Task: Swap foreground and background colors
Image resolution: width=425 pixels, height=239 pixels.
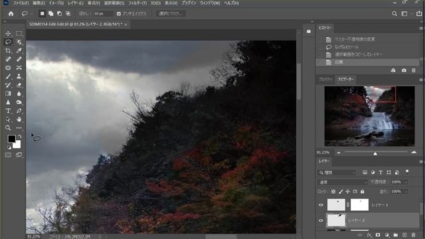Action: 19,136
